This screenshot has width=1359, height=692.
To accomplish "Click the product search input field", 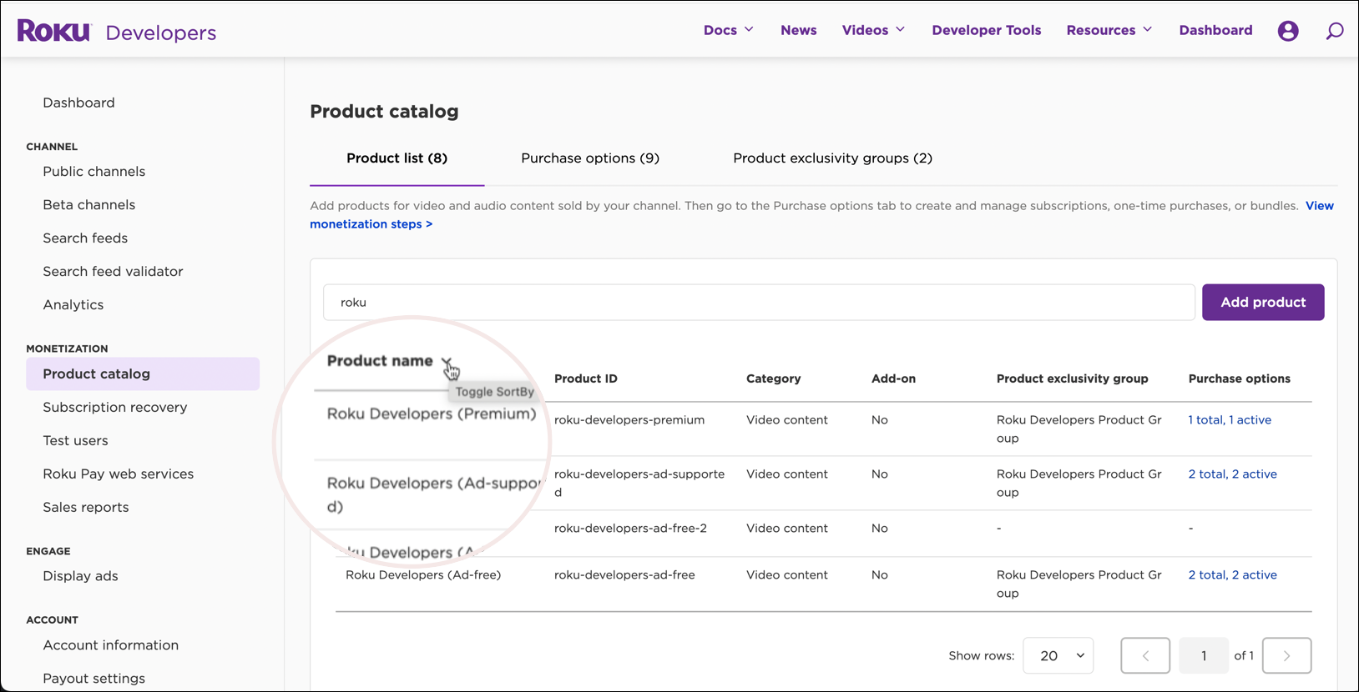I will click(758, 302).
